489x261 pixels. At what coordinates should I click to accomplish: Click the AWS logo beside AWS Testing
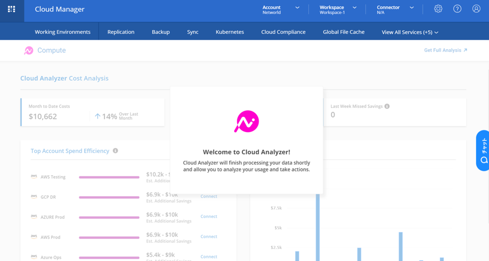pyautogui.click(x=34, y=176)
